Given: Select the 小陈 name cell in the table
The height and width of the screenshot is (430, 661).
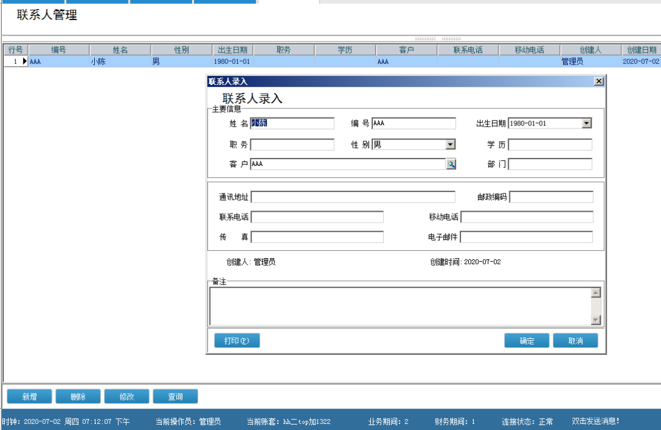Looking at the screenshot, I should click(x=120, y=62).
